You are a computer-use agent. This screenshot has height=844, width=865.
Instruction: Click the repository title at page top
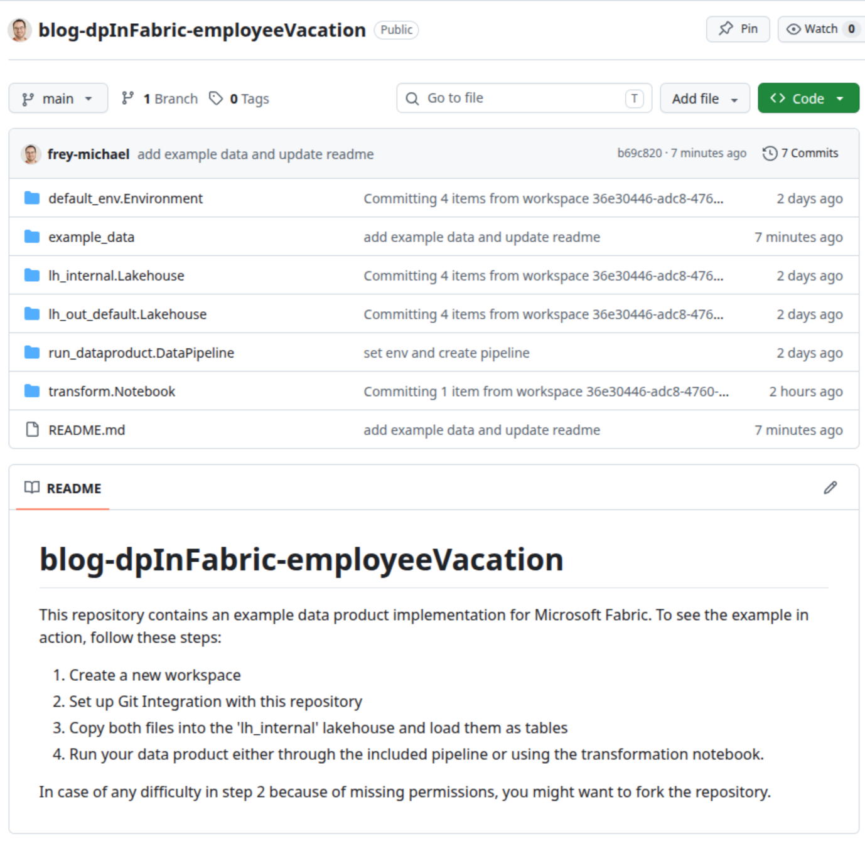coord(202,30)
